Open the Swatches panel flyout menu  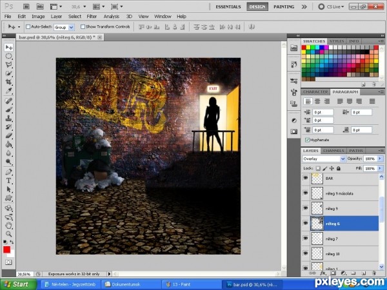(x=381, y=41)
